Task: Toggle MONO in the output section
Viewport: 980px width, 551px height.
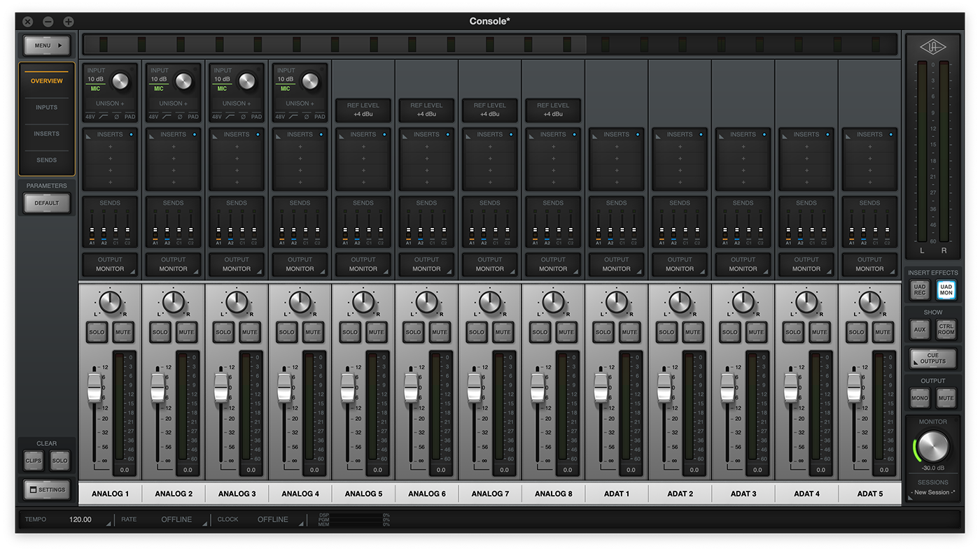Action: pos(920,398)
